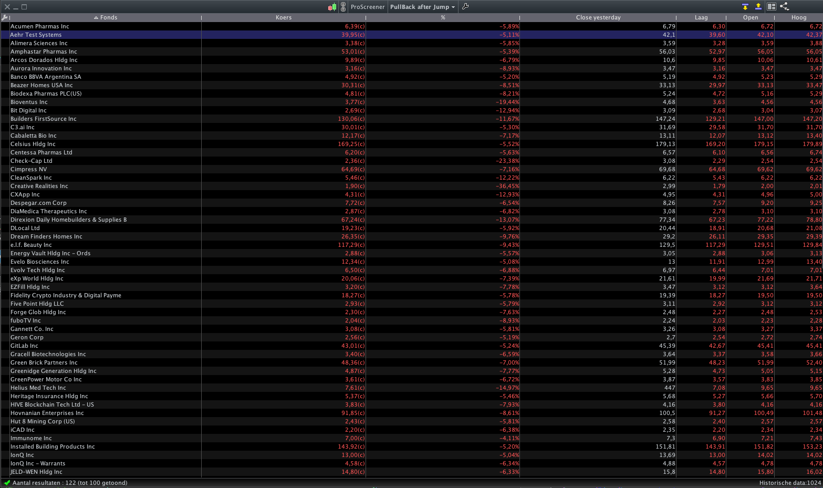Sort by the % column header
The image size is (823, 488).
pyautogui.click(x=443, y=18)
